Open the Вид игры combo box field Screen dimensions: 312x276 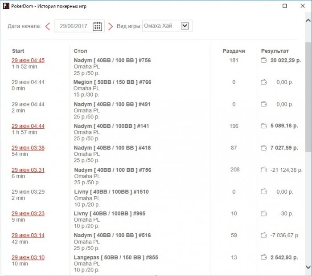(167, 26)
